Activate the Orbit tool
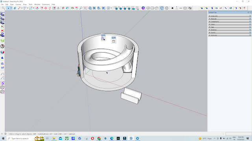Image resolution: width=252 pixels, height=141 pixels. tap(72, 8)
